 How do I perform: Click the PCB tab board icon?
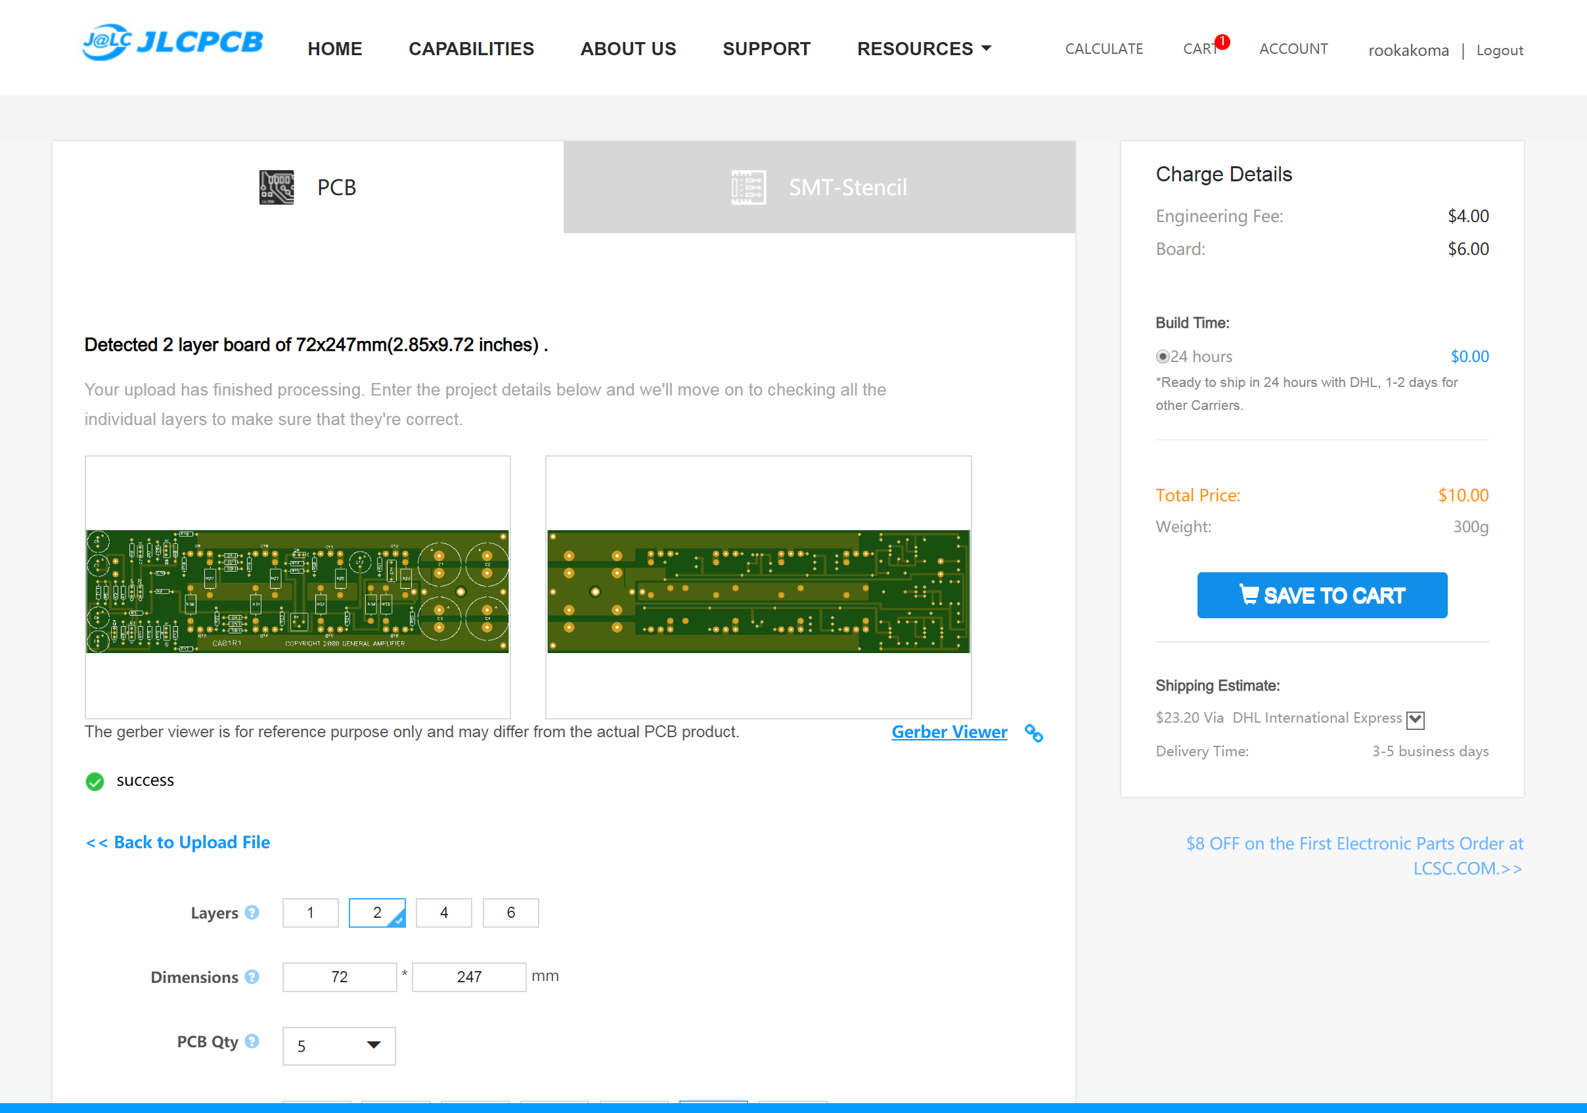pos(277,187)
